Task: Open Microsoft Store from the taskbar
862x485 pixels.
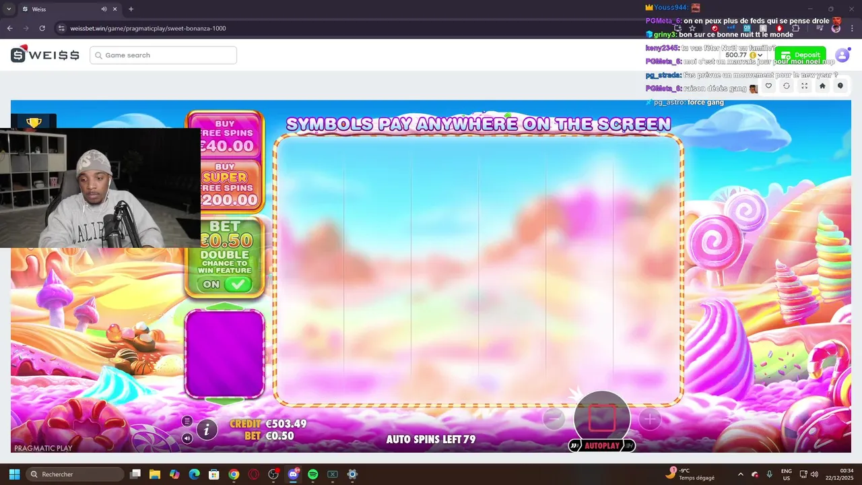Action: coord(213,474)
